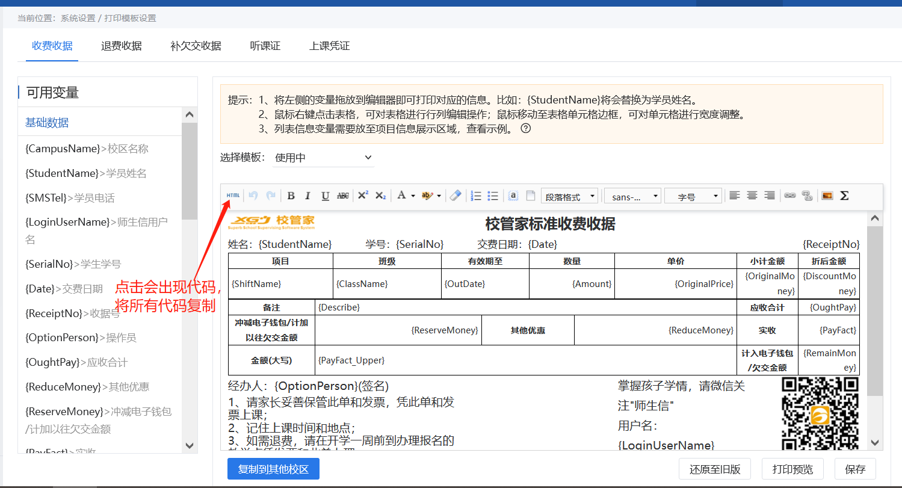
Task: Click {ClassName} cell in receipt table
Action: [x=387, y=283]
